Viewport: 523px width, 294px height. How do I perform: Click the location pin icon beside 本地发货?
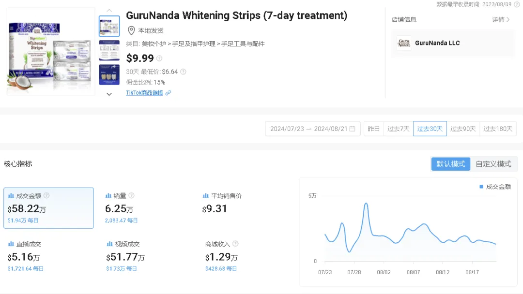pyautogui.click(x=131, y=30)
